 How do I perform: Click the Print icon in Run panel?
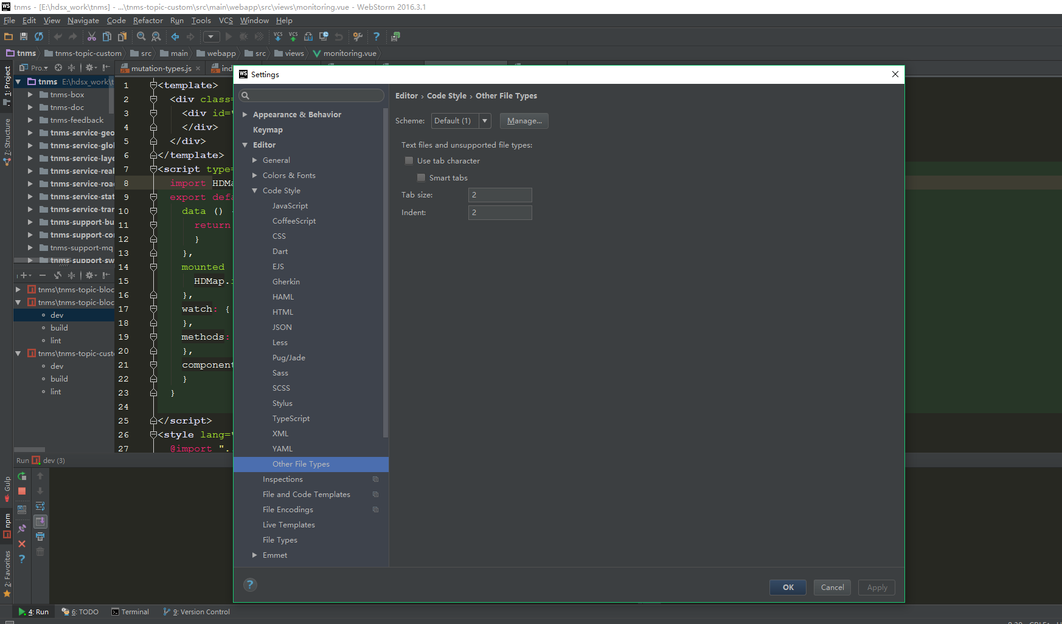coord(40,537)
